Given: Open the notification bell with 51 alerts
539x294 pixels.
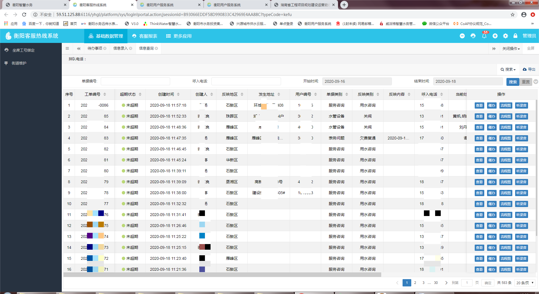Looking at the screenshot, I should (484, 36).
